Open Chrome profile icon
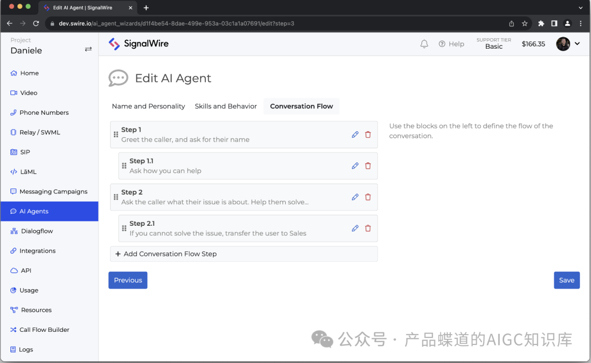The image size is (591, 363). [567, 24]
